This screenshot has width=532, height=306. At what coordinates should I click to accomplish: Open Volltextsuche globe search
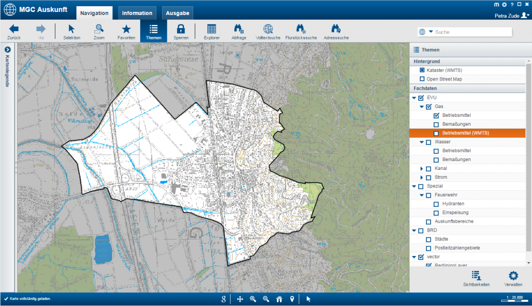click(x=268, y=29)
